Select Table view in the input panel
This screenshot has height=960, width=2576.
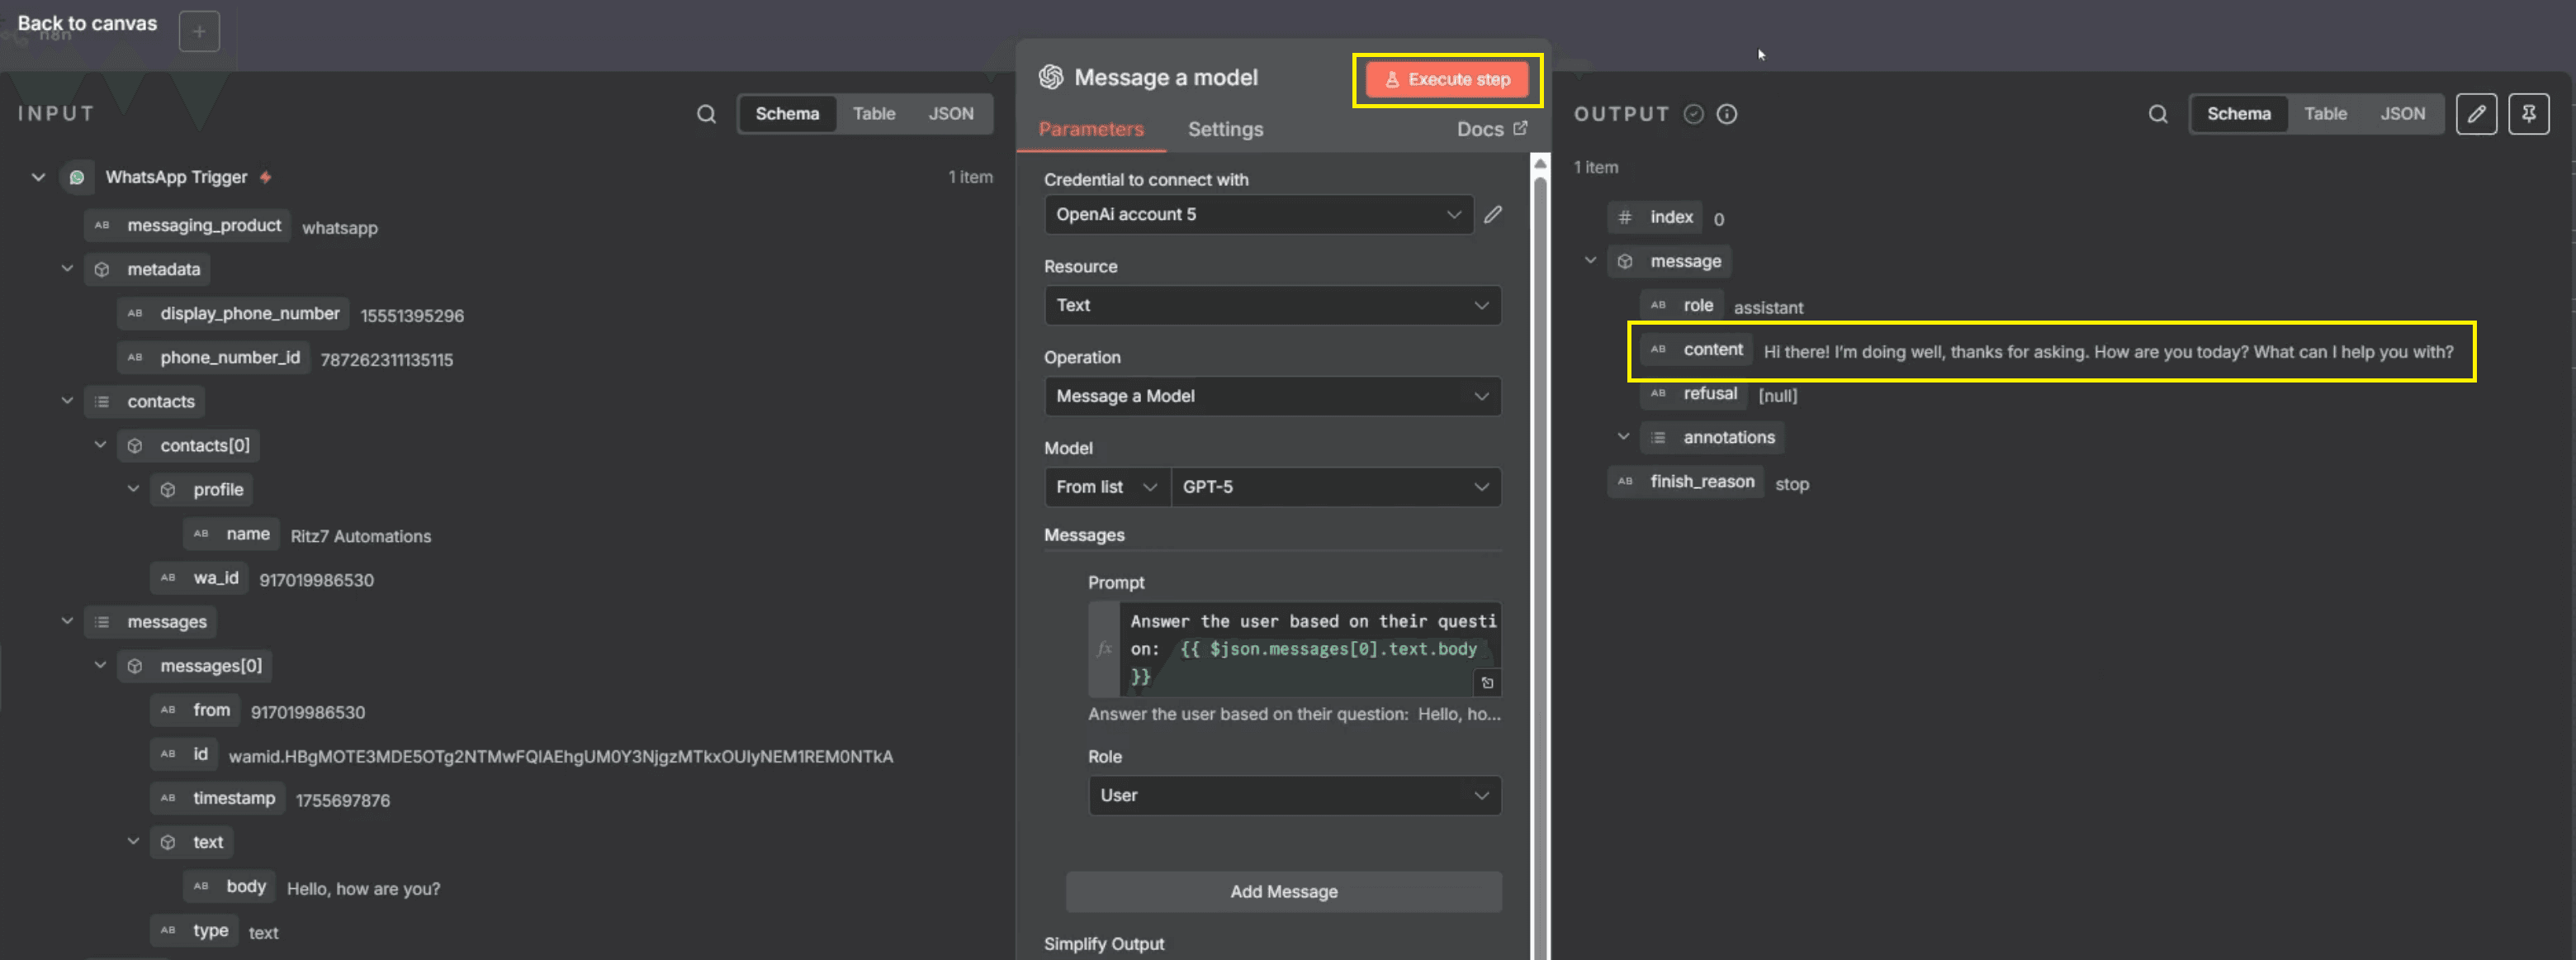coord(874,113)
